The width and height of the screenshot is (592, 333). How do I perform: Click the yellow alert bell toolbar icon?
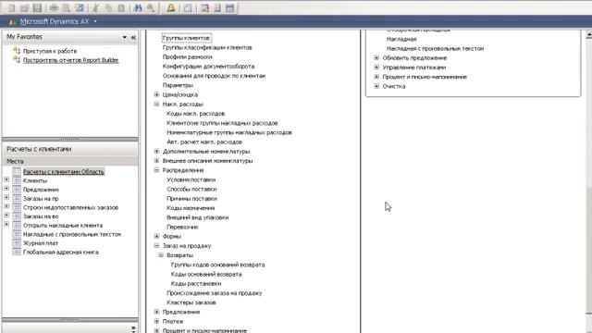pyautogui.click(x=171, y=8)
